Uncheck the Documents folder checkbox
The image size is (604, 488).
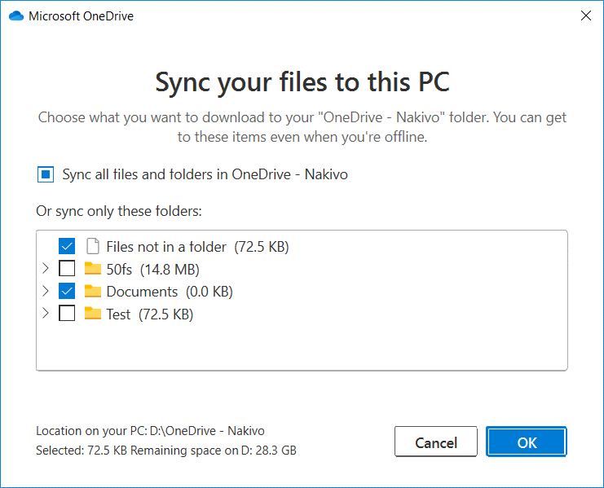(67, 291)
